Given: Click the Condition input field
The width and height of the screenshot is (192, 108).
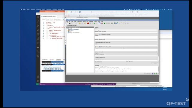Looking at the screenshot, I should [126, 45].
